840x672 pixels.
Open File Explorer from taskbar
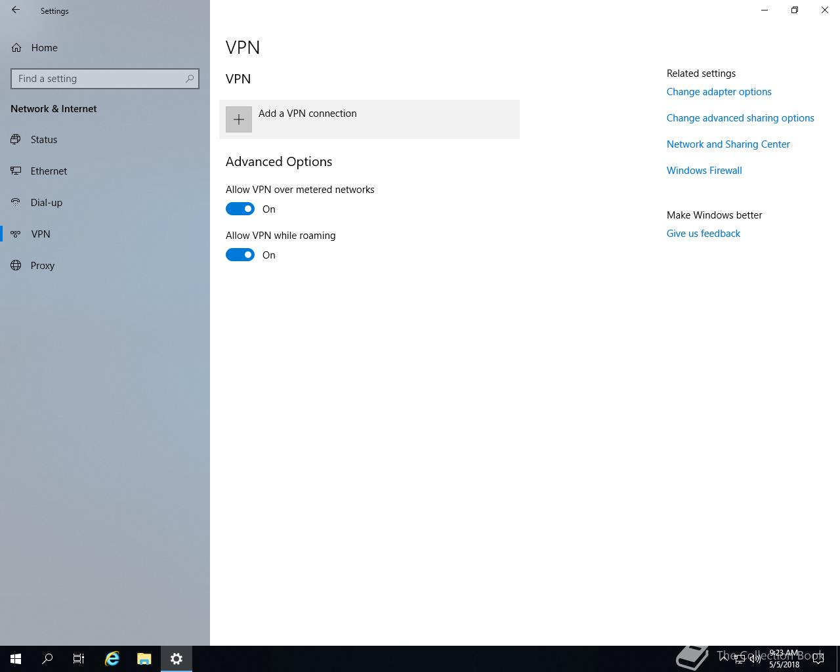(144, 659)
